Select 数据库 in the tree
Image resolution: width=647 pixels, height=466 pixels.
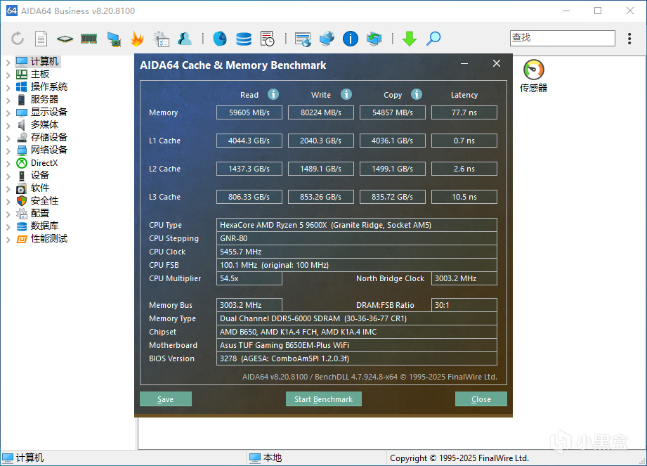pos(44,226)
